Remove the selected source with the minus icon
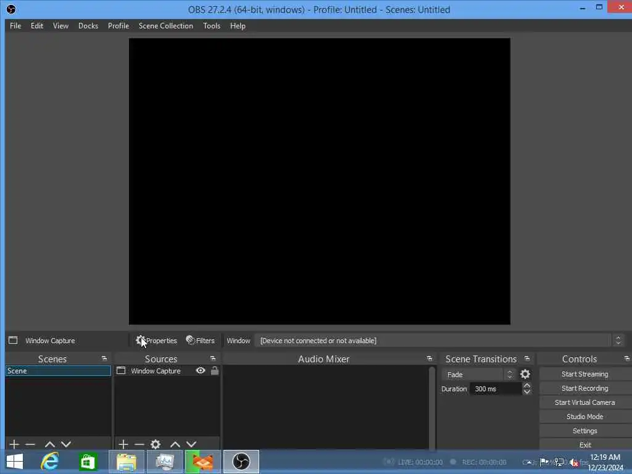Screen dimensions: 632x474 (139, 444)
